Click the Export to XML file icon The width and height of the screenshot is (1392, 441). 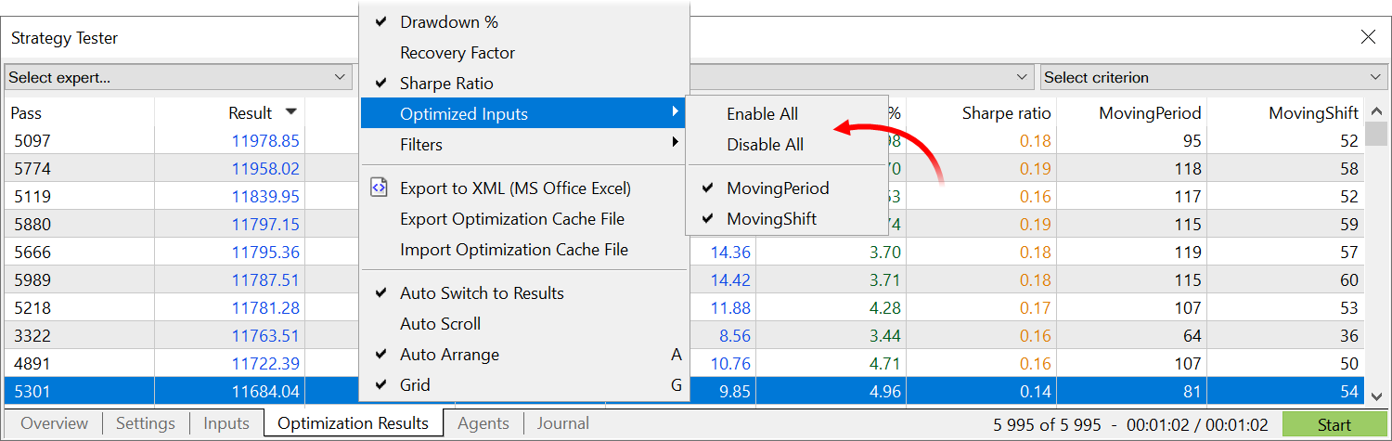[x=379, y=188]
